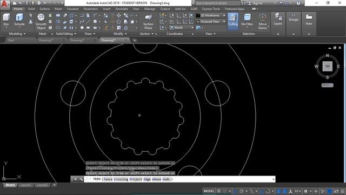Click the Scale modify tool

[x=119, y=28]
